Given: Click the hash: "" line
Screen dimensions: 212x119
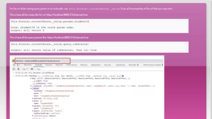Looking at the screenshot, I should tap(38, 93).
